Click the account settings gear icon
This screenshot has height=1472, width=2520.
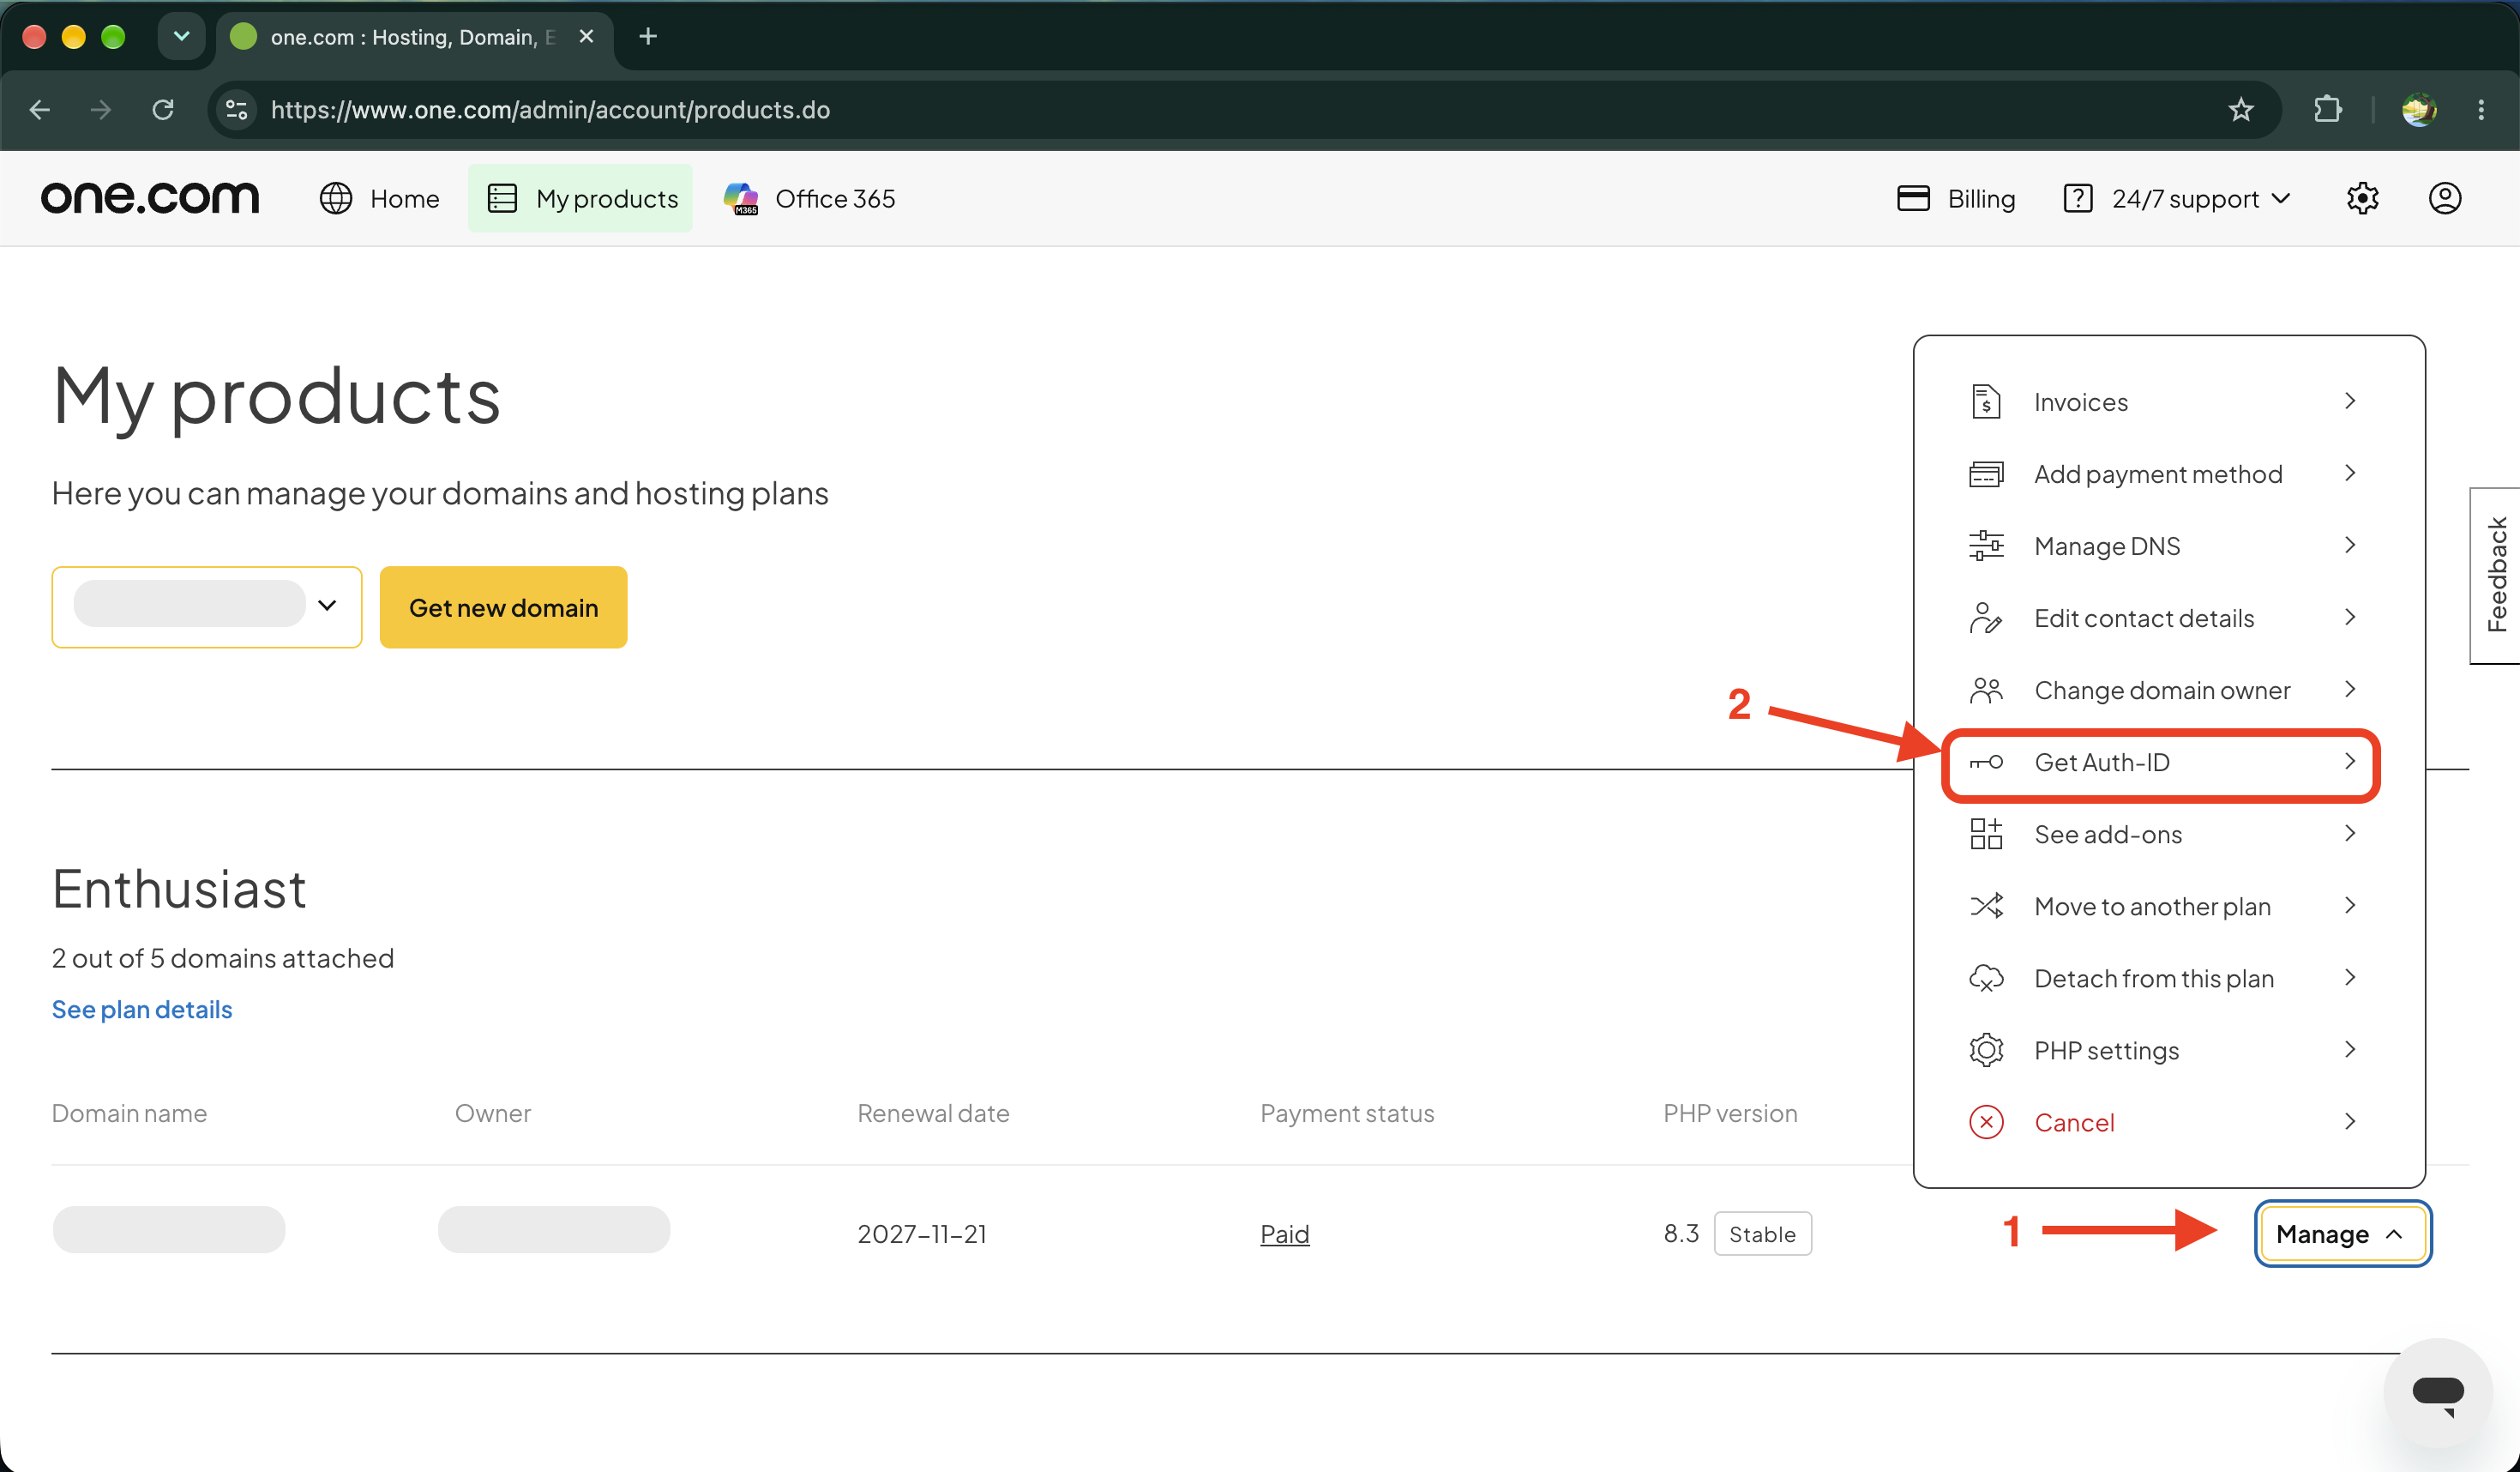[x=2362, y=198]
